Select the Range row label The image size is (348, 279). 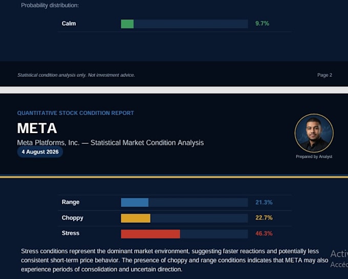pyautogui.click(x=70, y=202)
